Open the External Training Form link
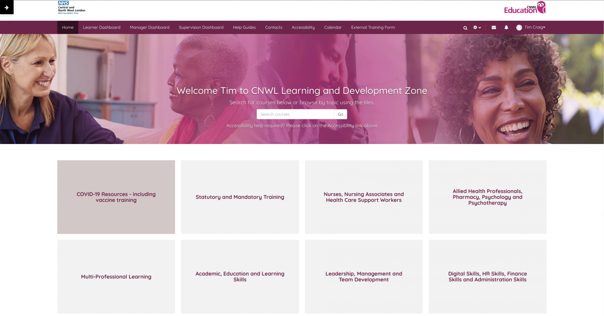 [x=373, y=28]
